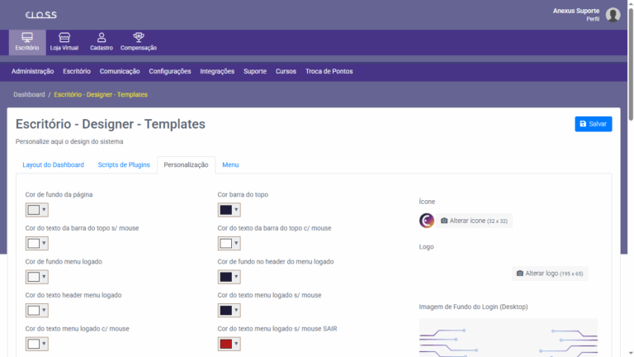Click the user profile avatar

coord(613,14)
